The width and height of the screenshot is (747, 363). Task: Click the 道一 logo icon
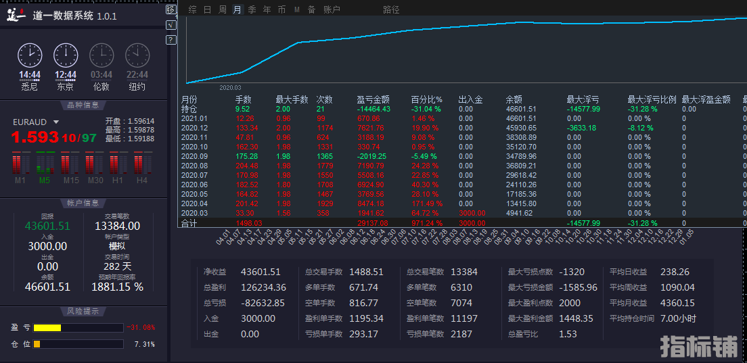[16, 16]
